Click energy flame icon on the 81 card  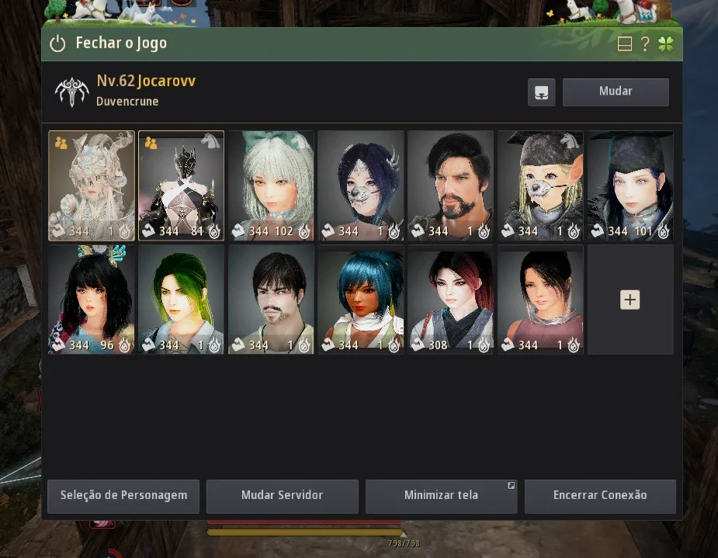pos(214,231)
